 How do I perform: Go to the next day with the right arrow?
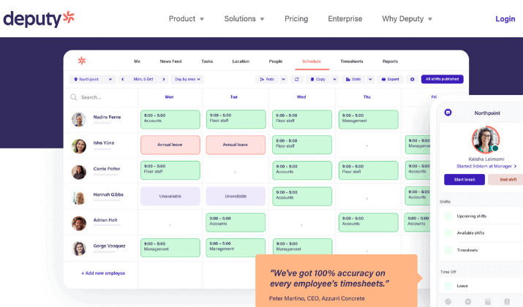[x=164, y=80]
